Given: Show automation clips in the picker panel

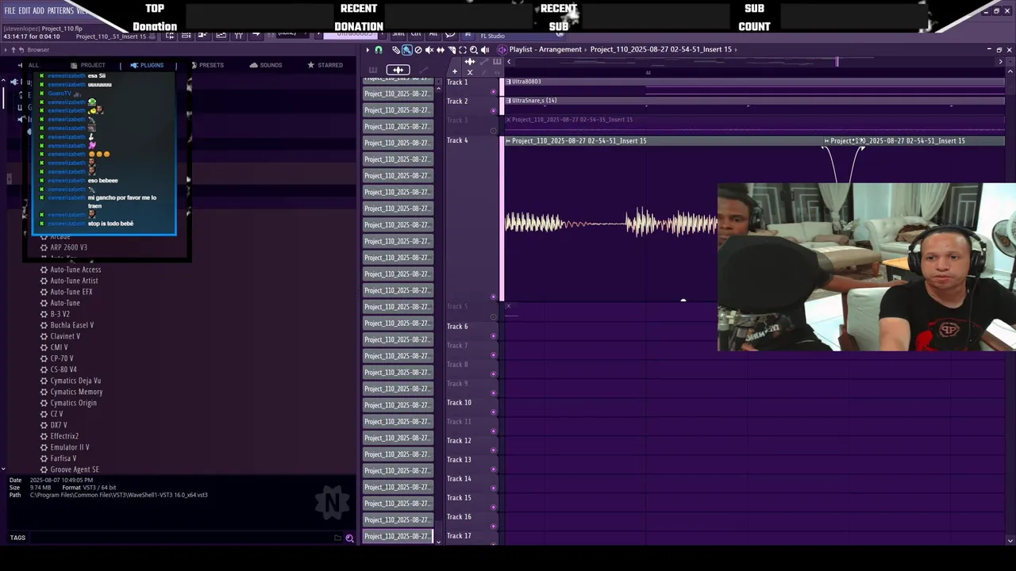Looking at the screenshot, I should [x=423, y=70].
